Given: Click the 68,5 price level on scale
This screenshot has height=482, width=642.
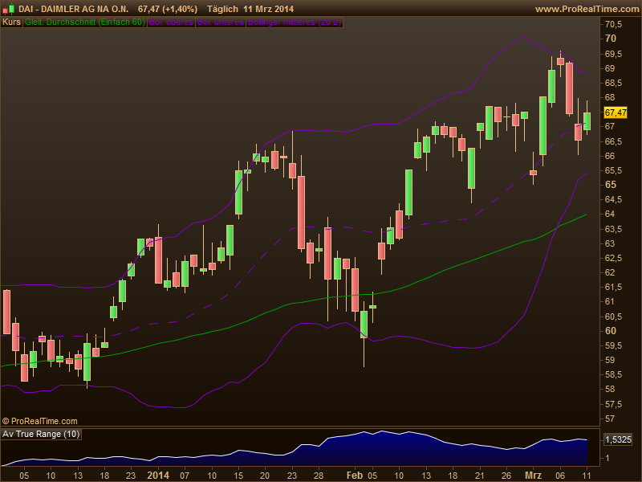Looking at the screenshot, I should click(613, 83).
